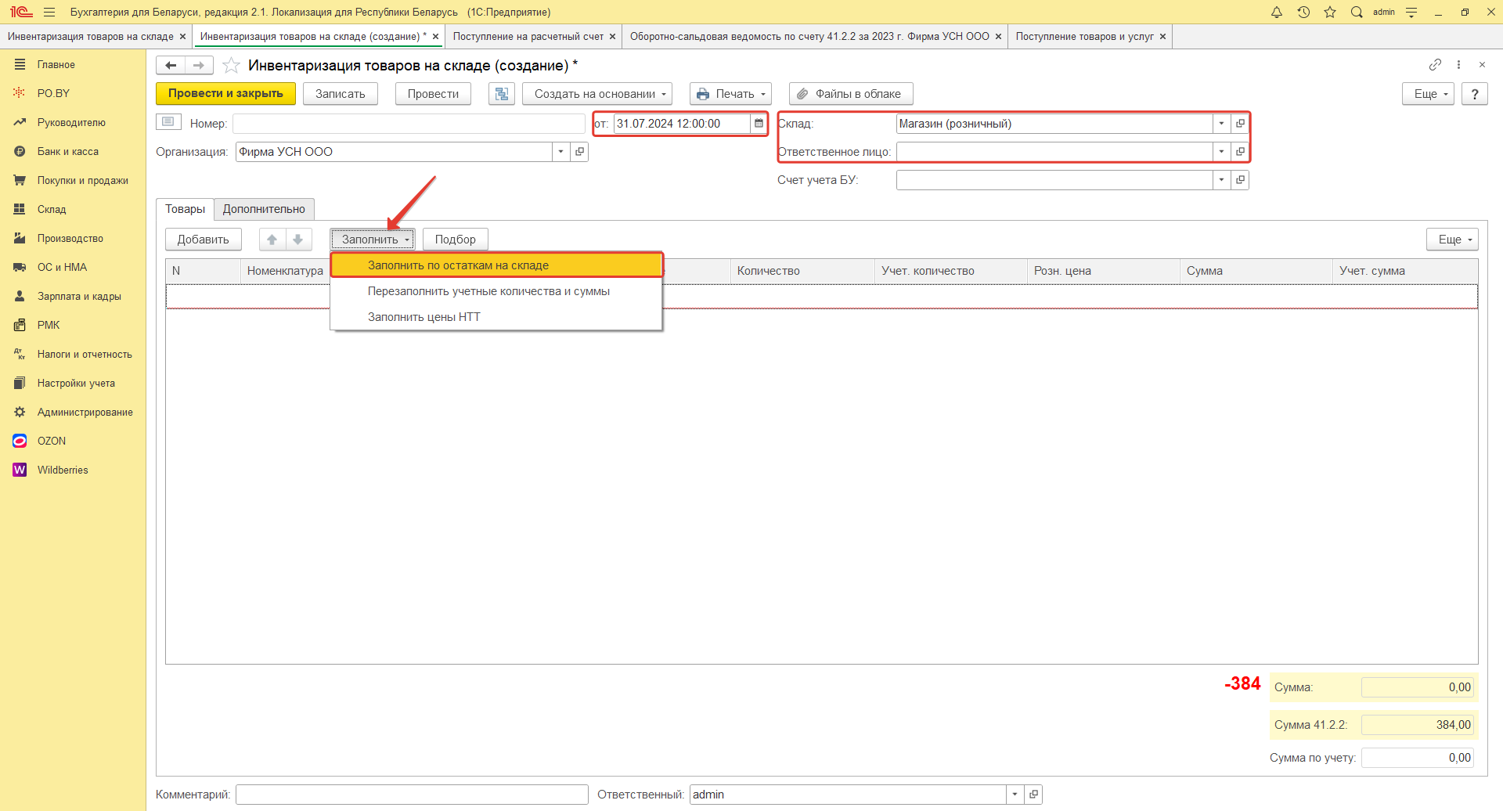Close the Поступление на расчетный счет tab
This screenshot has width=1503, height=811.
[612, 37]
